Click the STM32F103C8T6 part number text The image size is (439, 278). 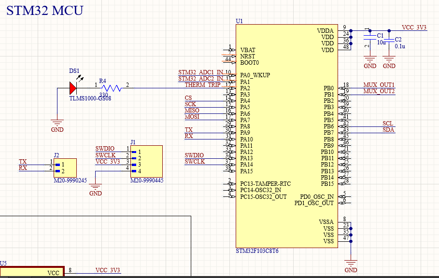point(257,251)
